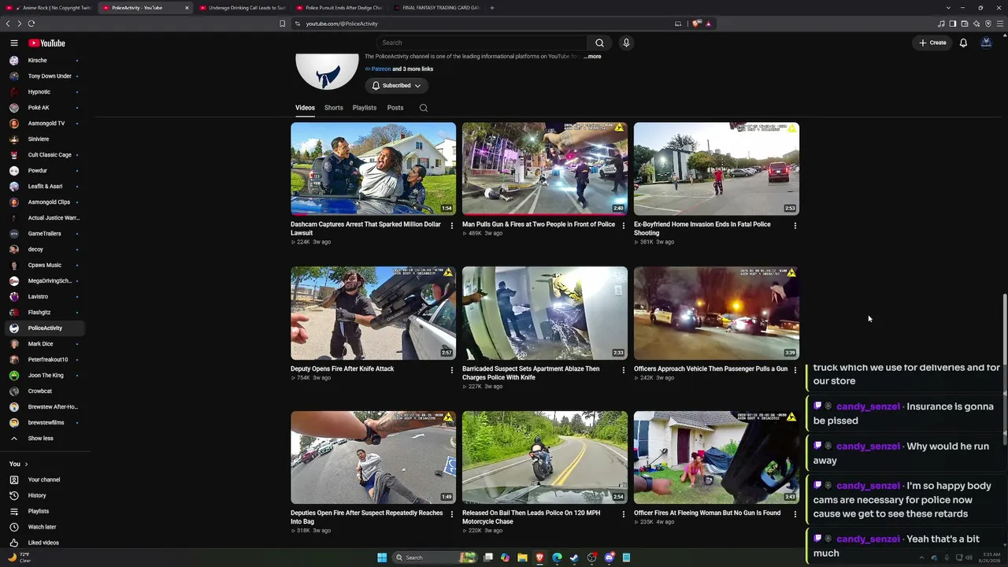Open Brave Wallet from the toolbar

click(965, 24)
